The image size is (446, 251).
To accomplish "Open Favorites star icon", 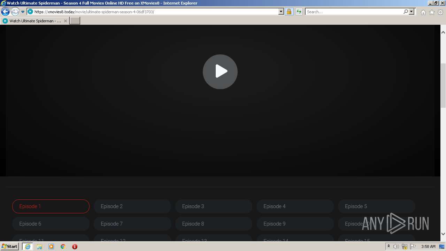I will 432,12.
